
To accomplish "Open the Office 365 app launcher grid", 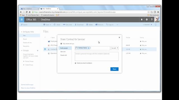I will point(22,20).
